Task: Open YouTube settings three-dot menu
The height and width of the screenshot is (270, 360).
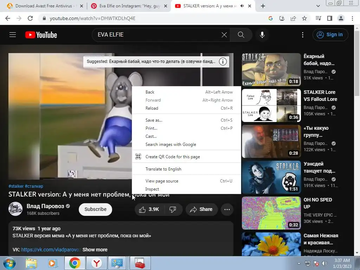Action: pos(303,35)
